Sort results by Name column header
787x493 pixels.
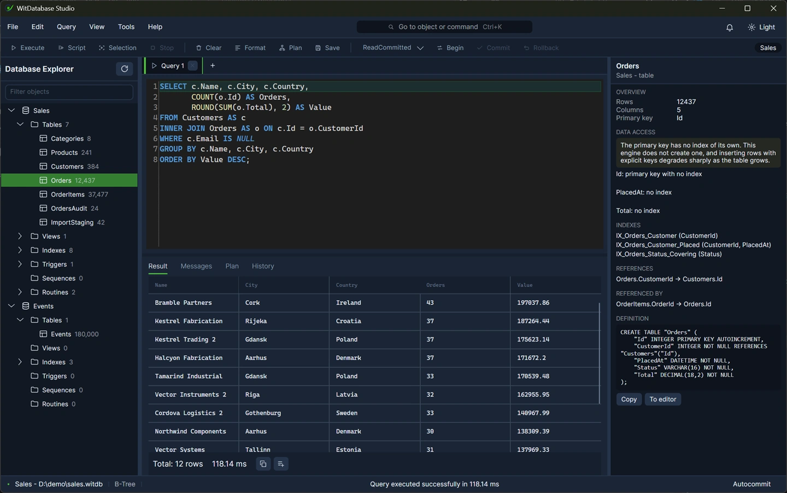tap(193, 285)
